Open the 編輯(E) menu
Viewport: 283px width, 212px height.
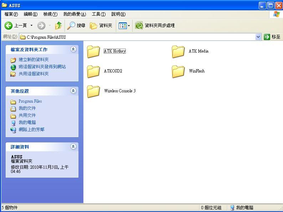pos(31,14)
